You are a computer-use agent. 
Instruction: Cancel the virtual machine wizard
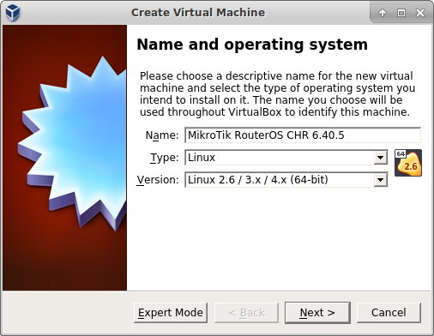[389, 313]
